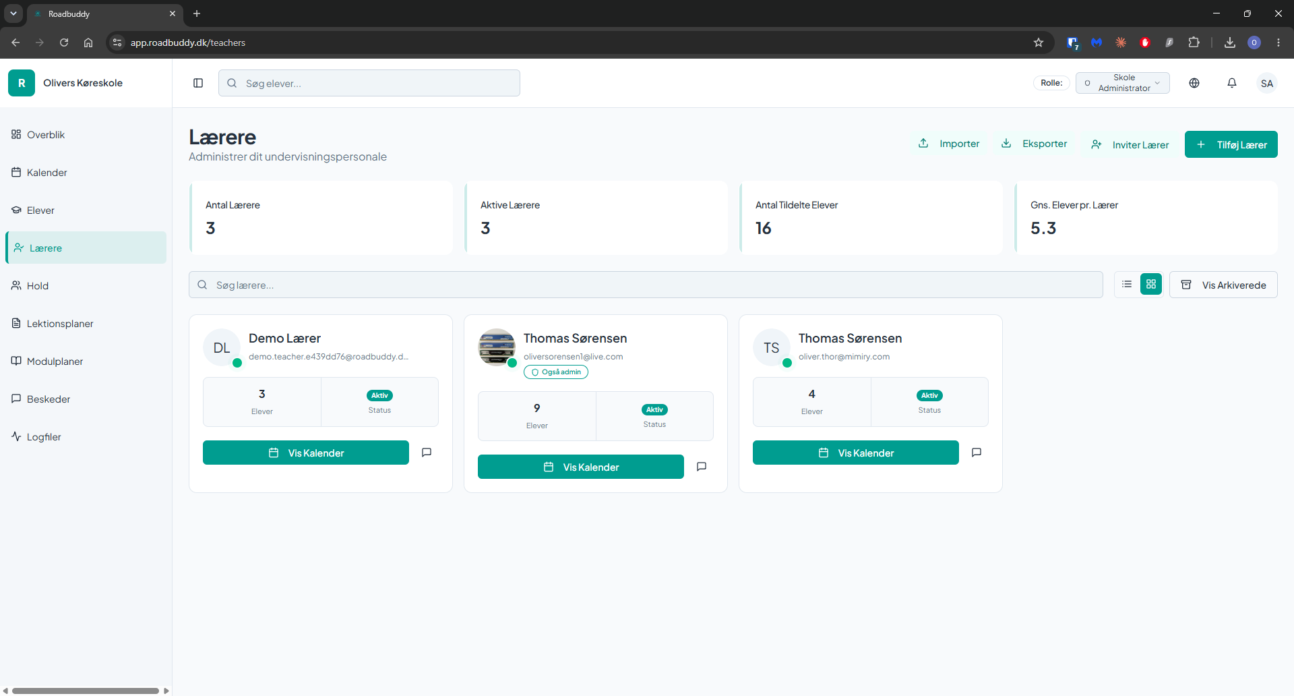The width and height of the screenshot is (1294, 696).
Task: Open message icon on Demo Lærer card
Action: pos(427,453)
